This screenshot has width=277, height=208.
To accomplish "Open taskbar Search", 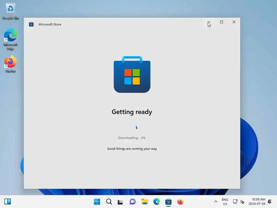I will pyautogui.click(x=109, y=201).
